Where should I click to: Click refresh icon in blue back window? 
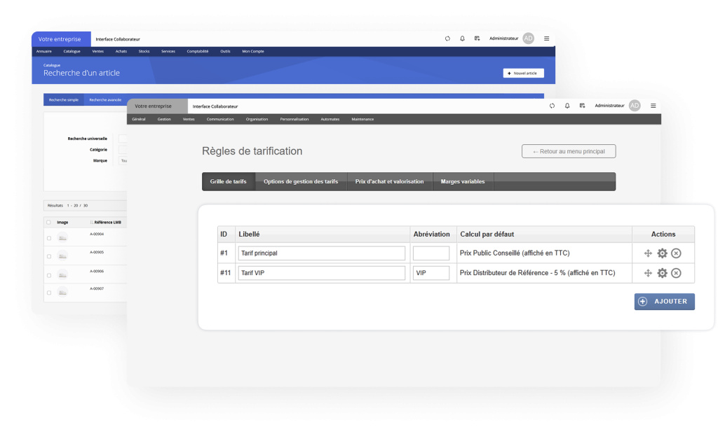[x=447, y=38]
